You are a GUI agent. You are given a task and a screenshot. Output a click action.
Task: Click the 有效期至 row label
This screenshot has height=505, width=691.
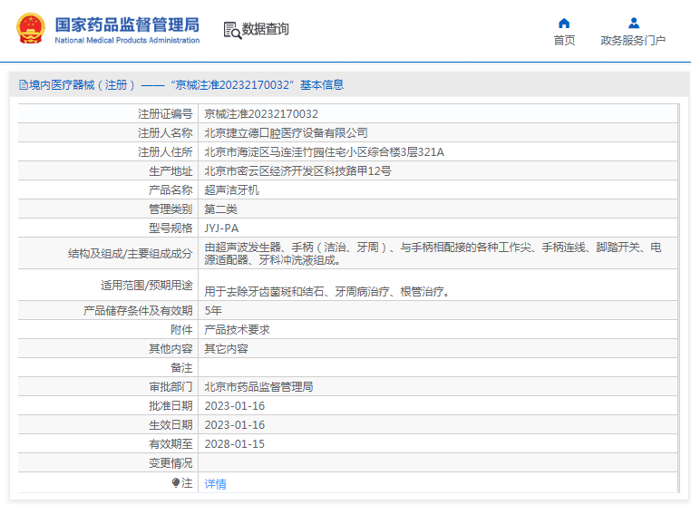(x=170, y=443)
